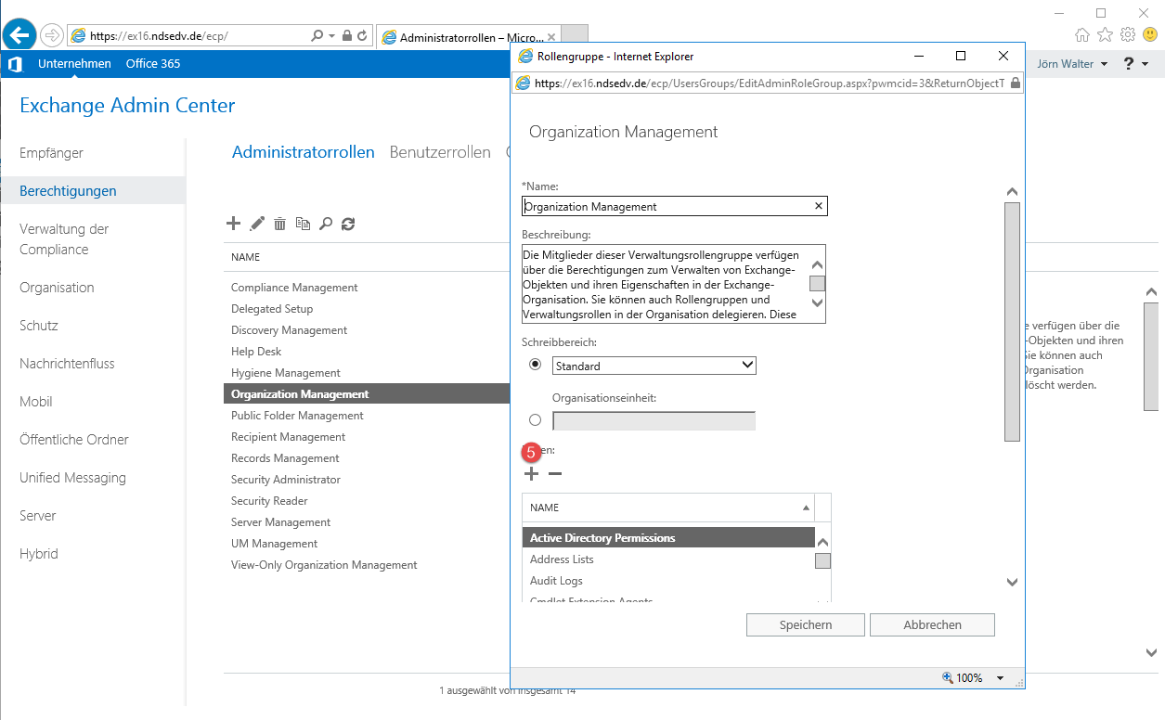
Task: Select Address Lists in the roles list
Action: pos(562,559)
